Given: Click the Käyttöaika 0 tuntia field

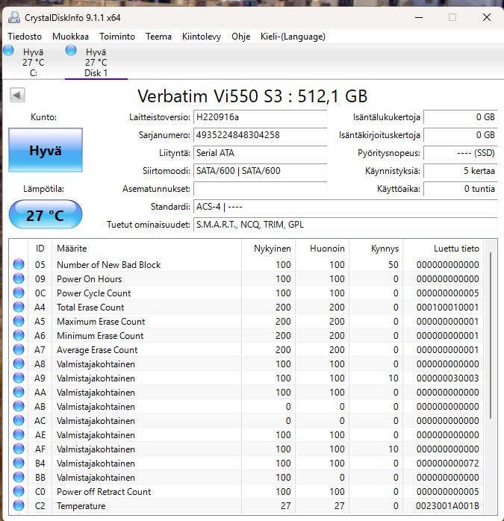Looking at the screenshot, I should 460,189.
